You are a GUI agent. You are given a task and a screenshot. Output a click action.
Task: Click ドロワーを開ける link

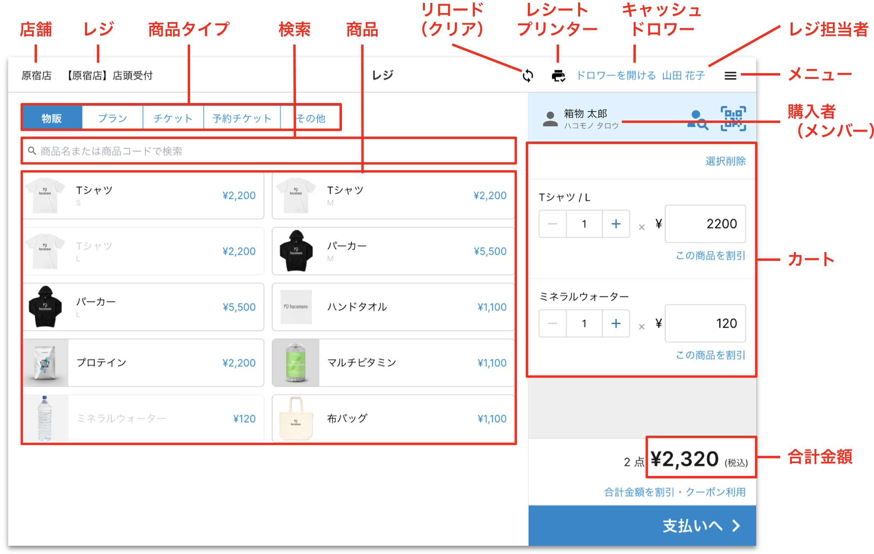click(616, 76)
